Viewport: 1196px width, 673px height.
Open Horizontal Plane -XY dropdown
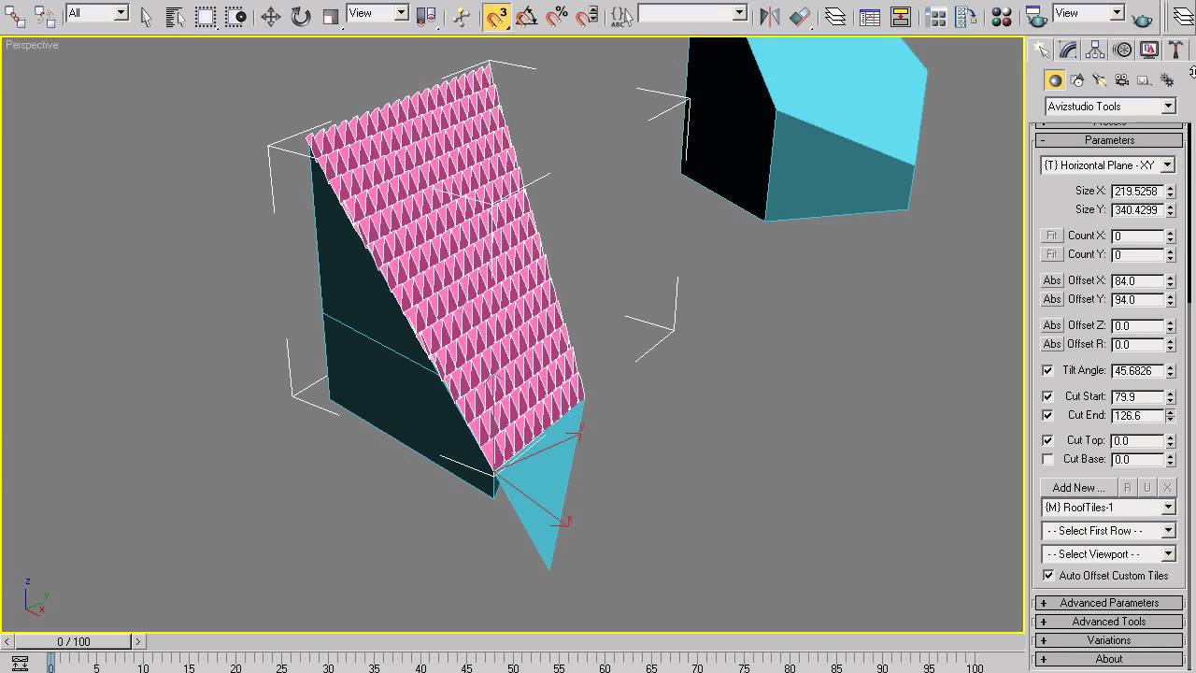pyautogui.click(x=1108, y=165)
